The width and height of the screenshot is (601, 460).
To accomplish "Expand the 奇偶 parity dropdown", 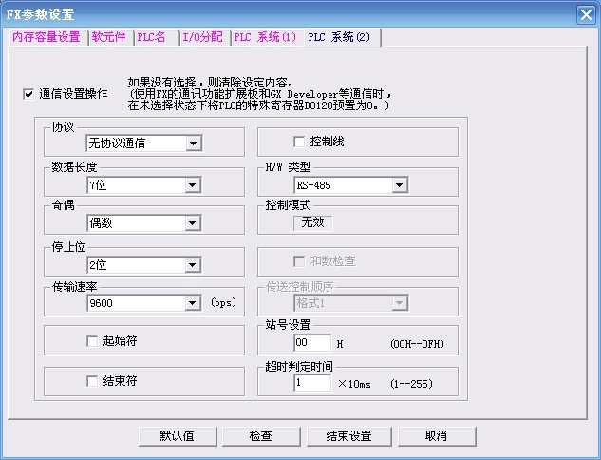I will pos(193,224).
